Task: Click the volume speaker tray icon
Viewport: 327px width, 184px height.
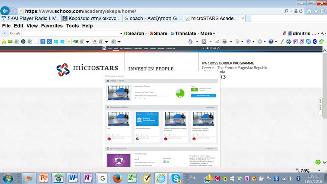Action: 290,178
